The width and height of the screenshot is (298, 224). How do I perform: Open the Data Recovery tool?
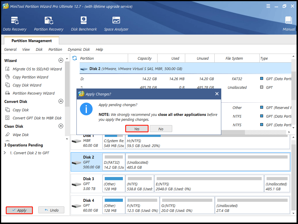coord(15,24)
